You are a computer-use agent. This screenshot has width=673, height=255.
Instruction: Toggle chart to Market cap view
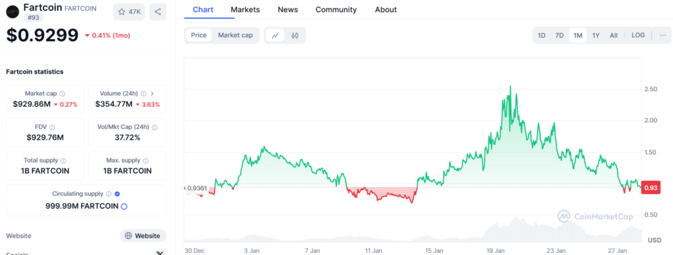pos(235,35)
